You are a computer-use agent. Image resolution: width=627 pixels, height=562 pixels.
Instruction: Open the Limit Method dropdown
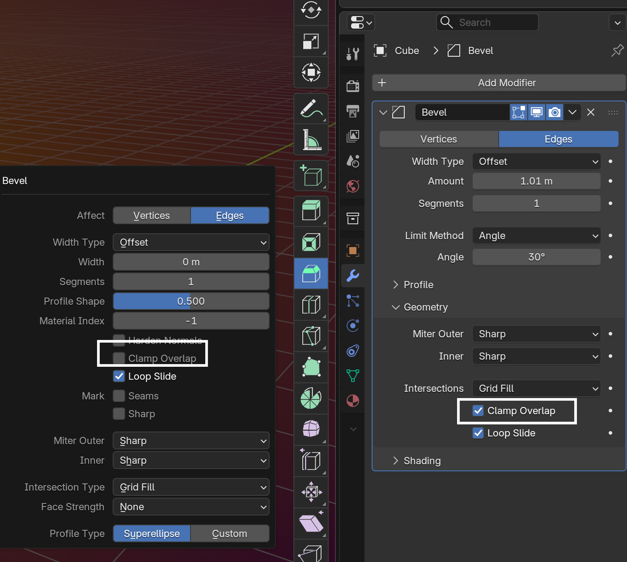pyautogui.click(x=536, y=236)
